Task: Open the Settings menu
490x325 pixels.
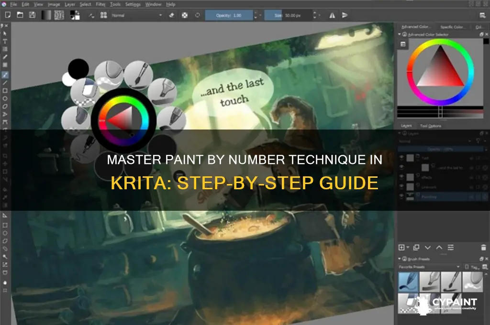Action: [x=133, y=4]
